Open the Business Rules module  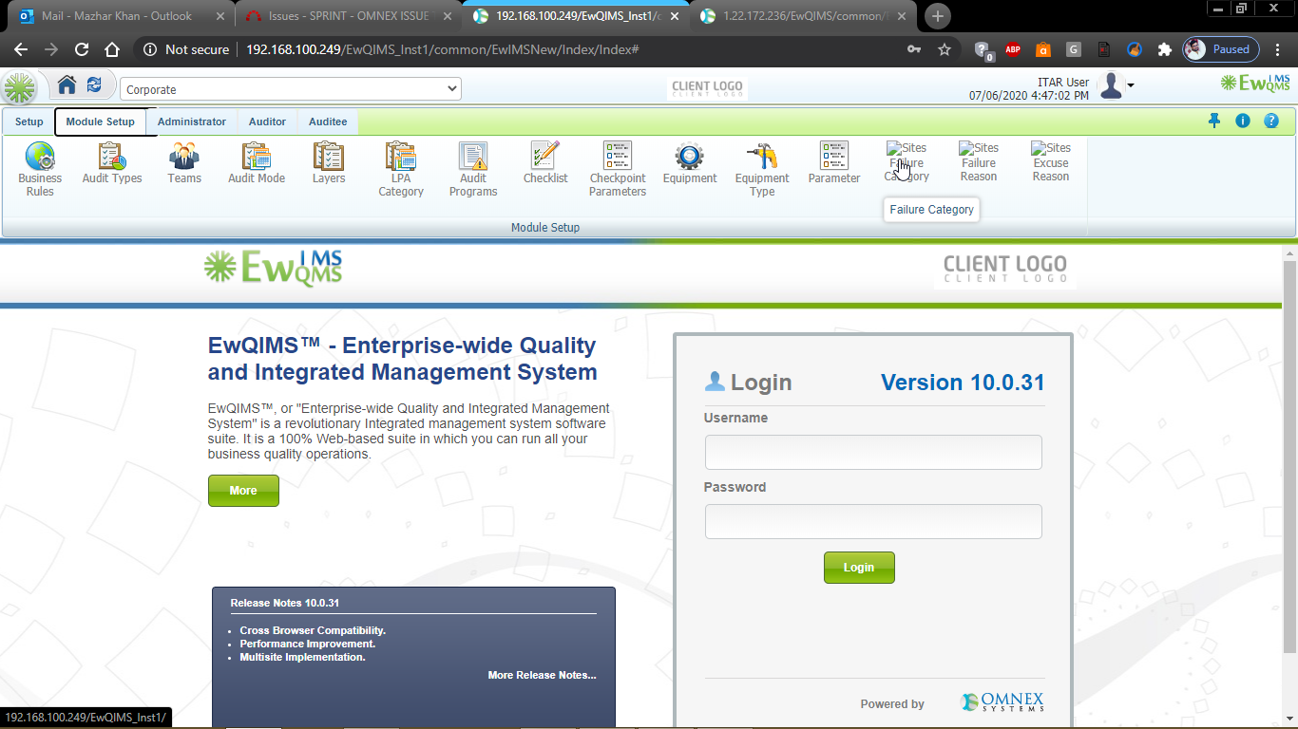click(x=40, y=169)
